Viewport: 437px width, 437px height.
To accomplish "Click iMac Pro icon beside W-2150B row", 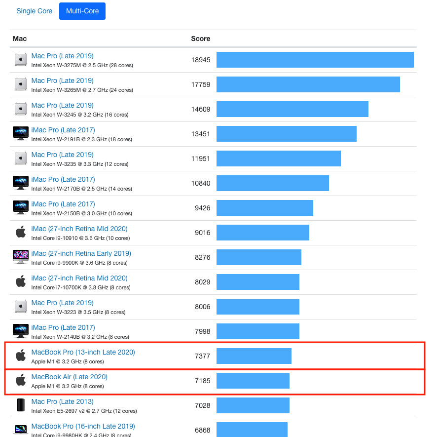I will coord(21,207).
